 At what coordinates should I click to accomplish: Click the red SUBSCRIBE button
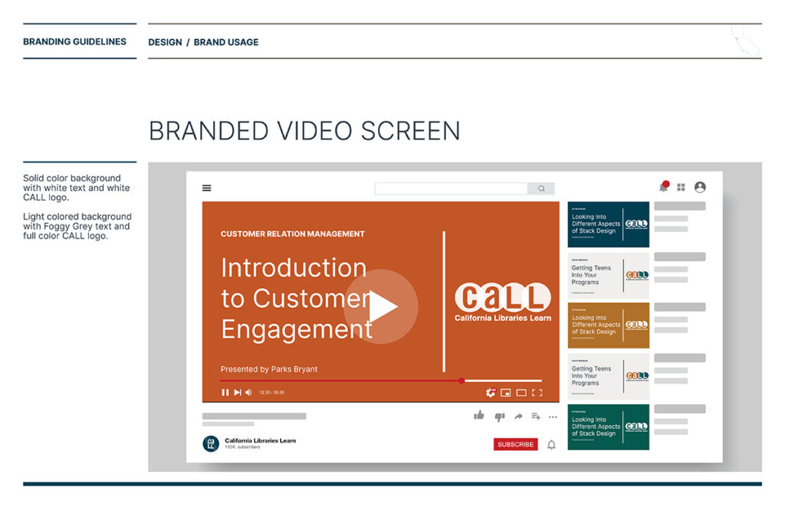point(516,444)
